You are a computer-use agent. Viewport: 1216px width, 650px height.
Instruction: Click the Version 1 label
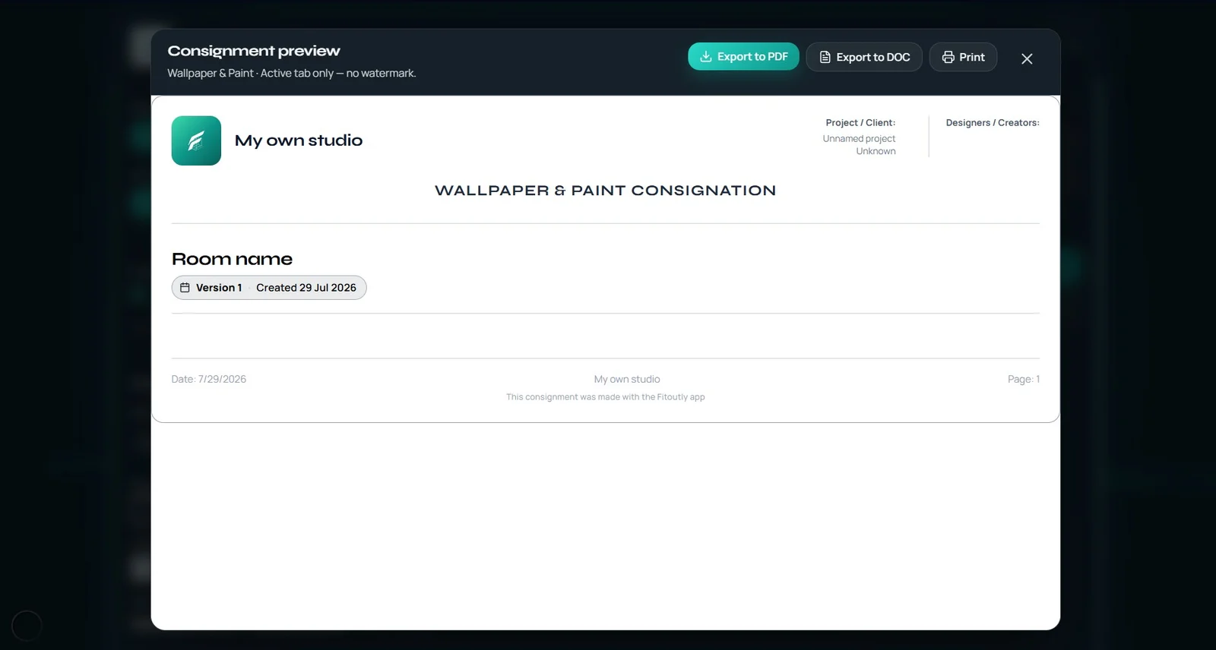click(x=219, y=288)
